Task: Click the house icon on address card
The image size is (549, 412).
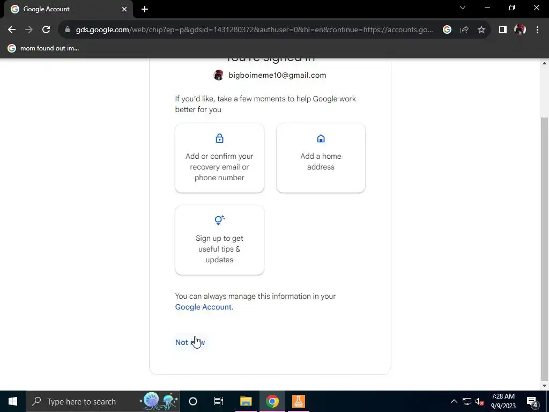Action: tap(321, 138)
